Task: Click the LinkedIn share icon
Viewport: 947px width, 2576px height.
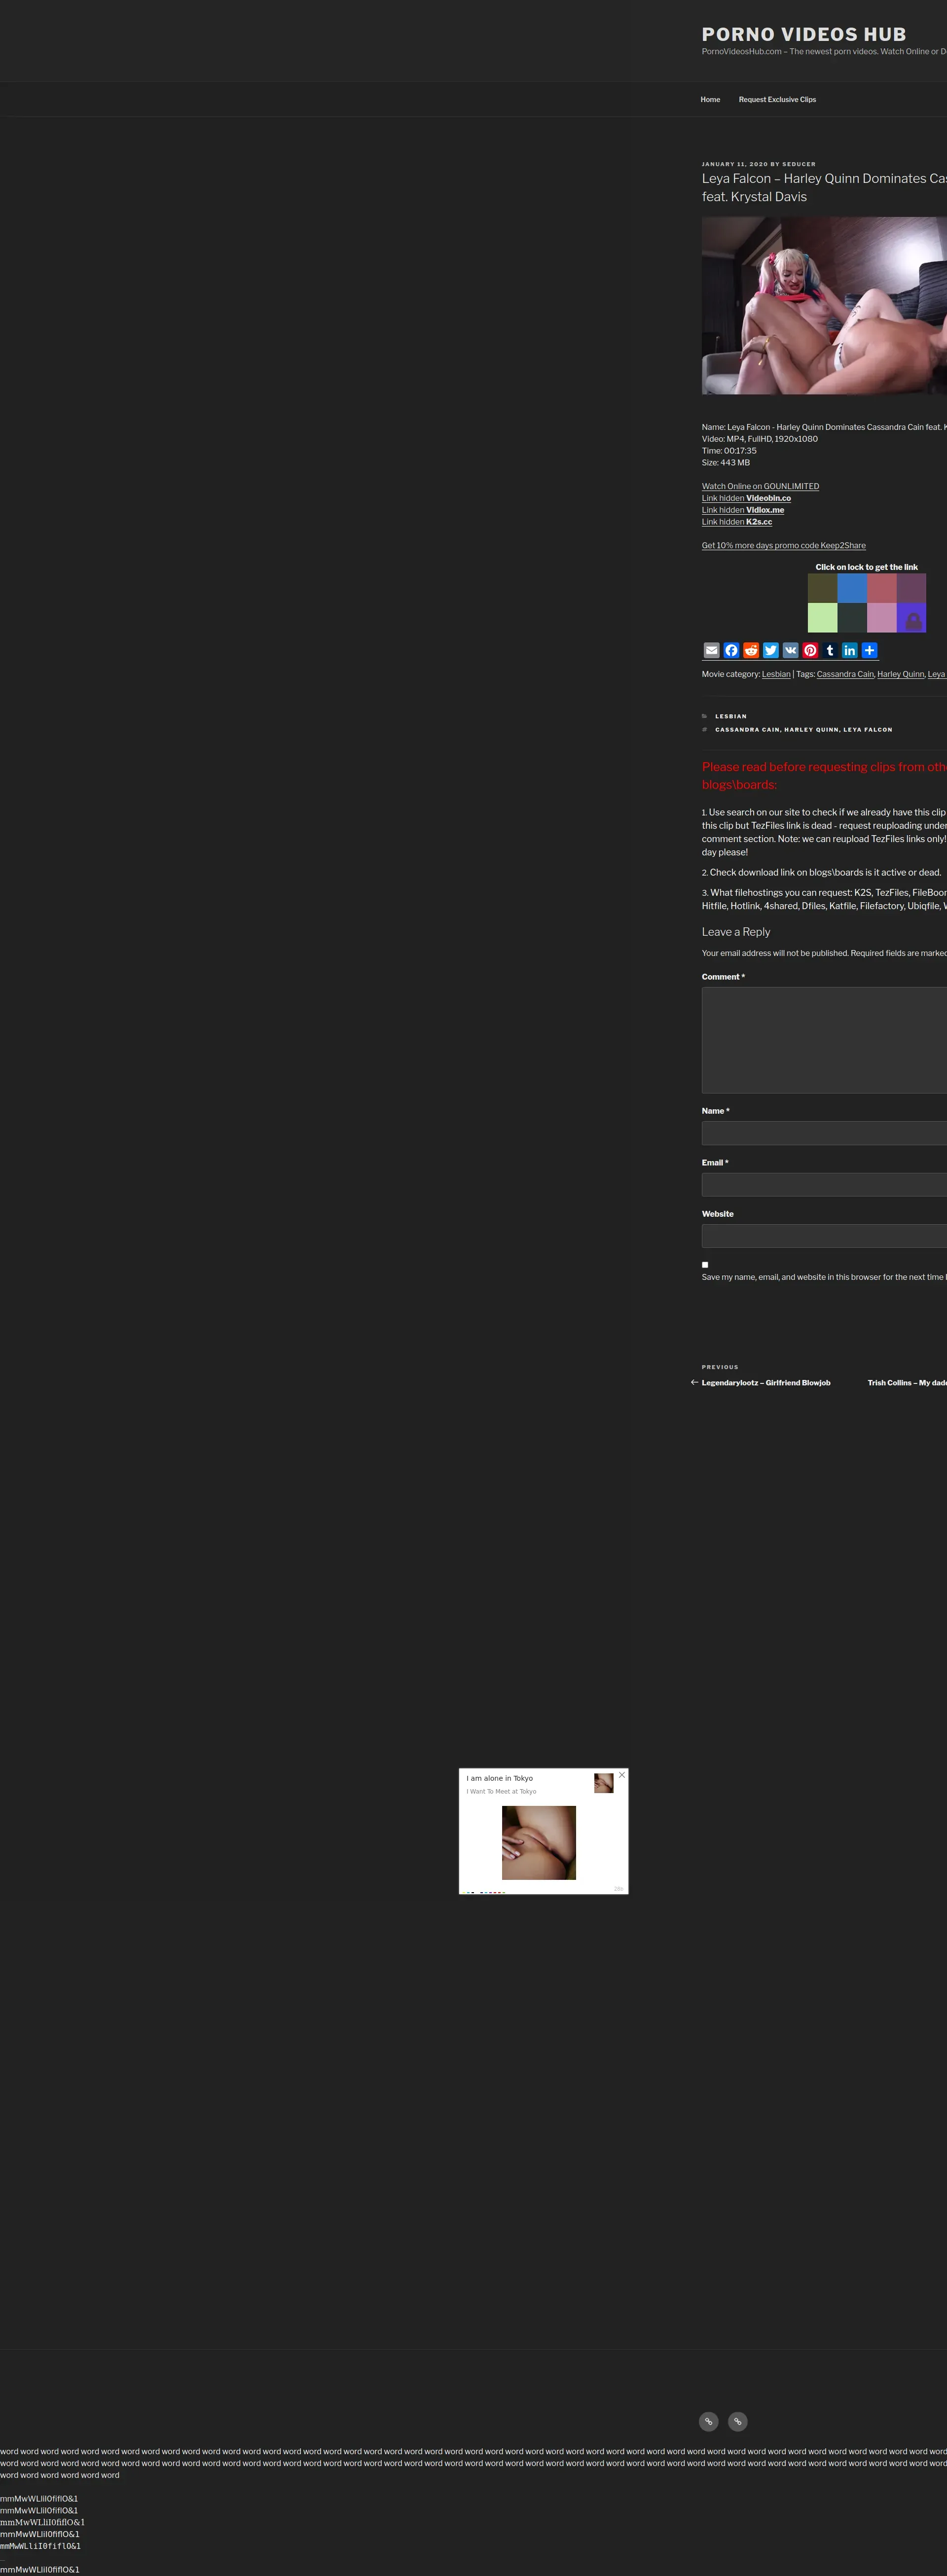Action: (849, 650)
